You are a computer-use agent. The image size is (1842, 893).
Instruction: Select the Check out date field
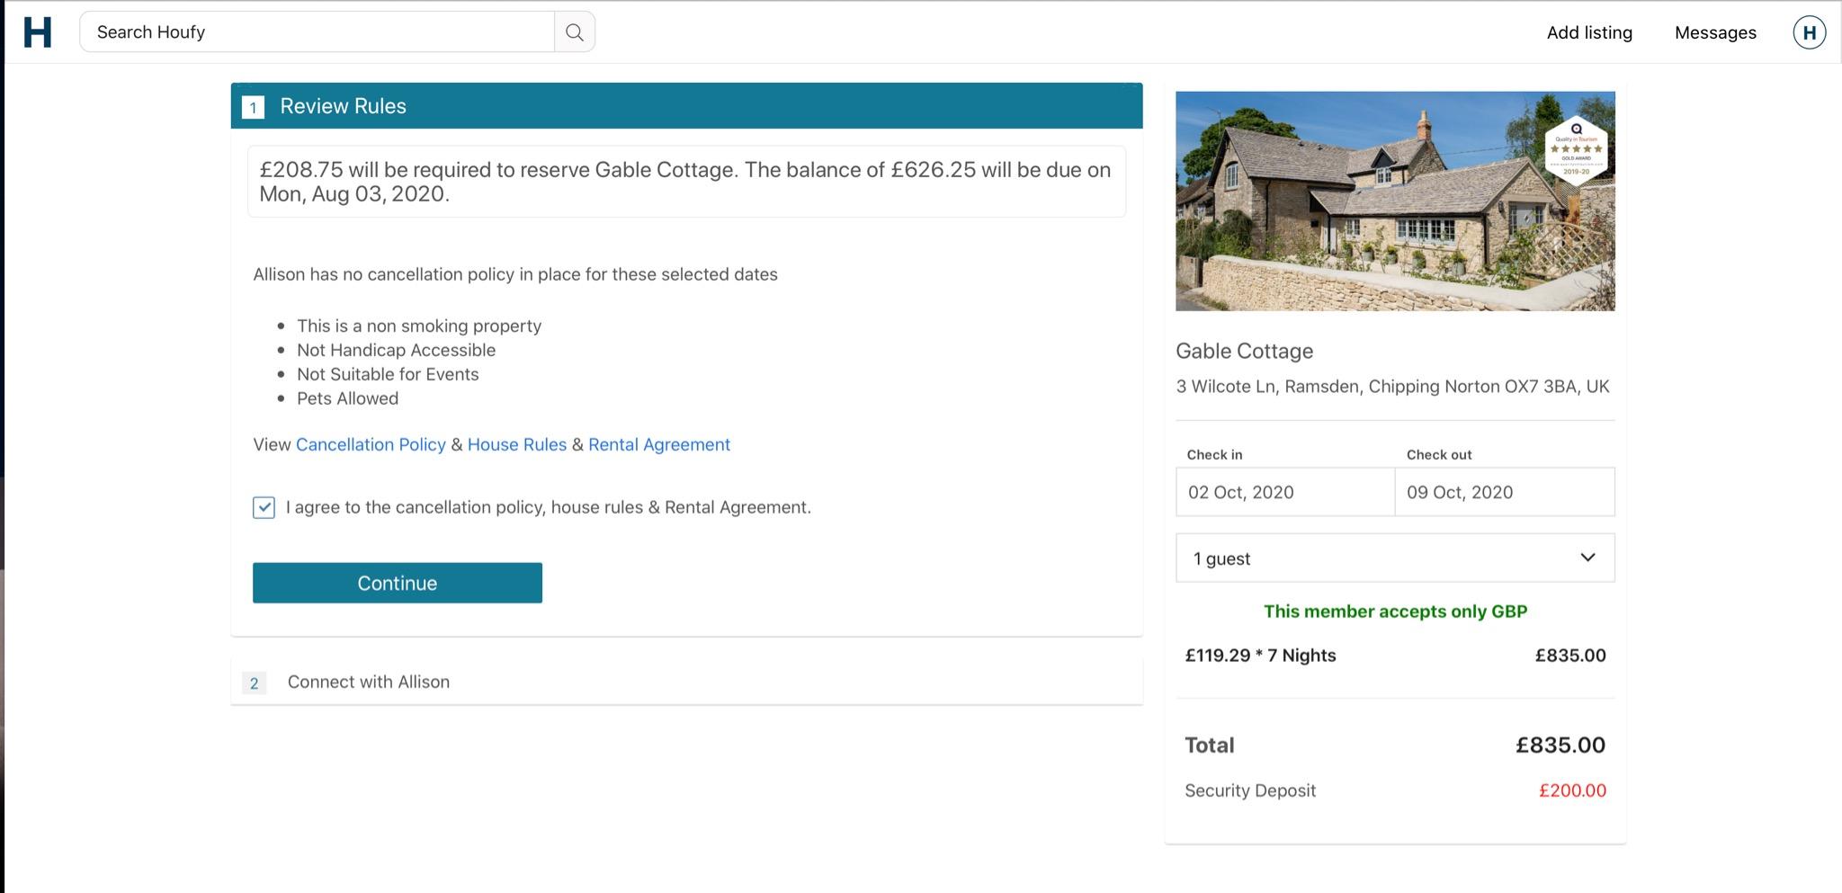pyautogui.click(x=1504, y=492)
